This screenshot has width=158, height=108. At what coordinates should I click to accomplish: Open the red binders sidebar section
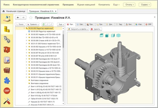7,50
